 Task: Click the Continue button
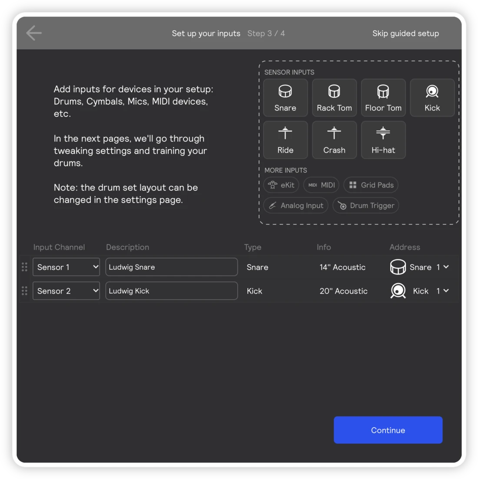tap(388, 430)
